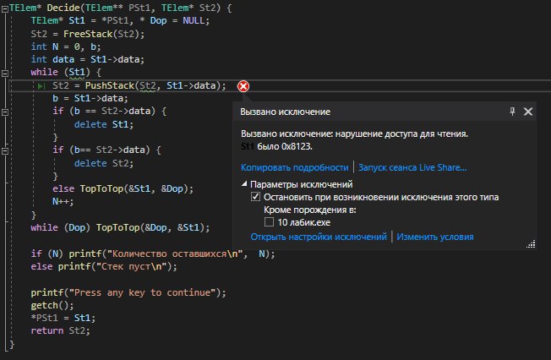Click the "Press any key to continue" string

point(142,292)
